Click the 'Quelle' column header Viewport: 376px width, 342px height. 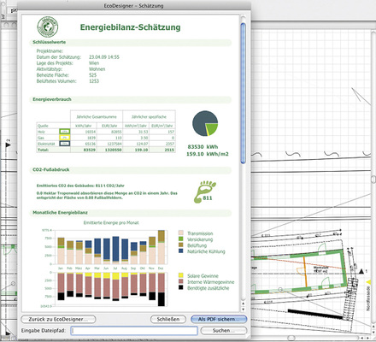[x=43, y=126]
